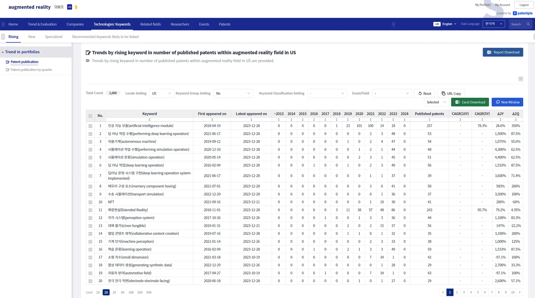Click the yellow S icon by the title
Viewport: 535px width, 298px height.
tap(76, 7)
